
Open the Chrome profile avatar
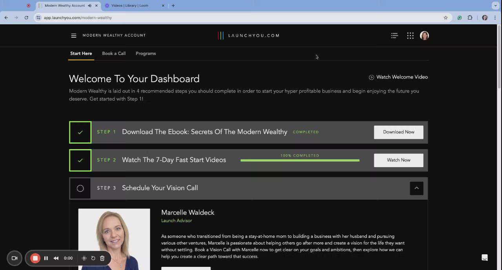(x=485, y=18)
